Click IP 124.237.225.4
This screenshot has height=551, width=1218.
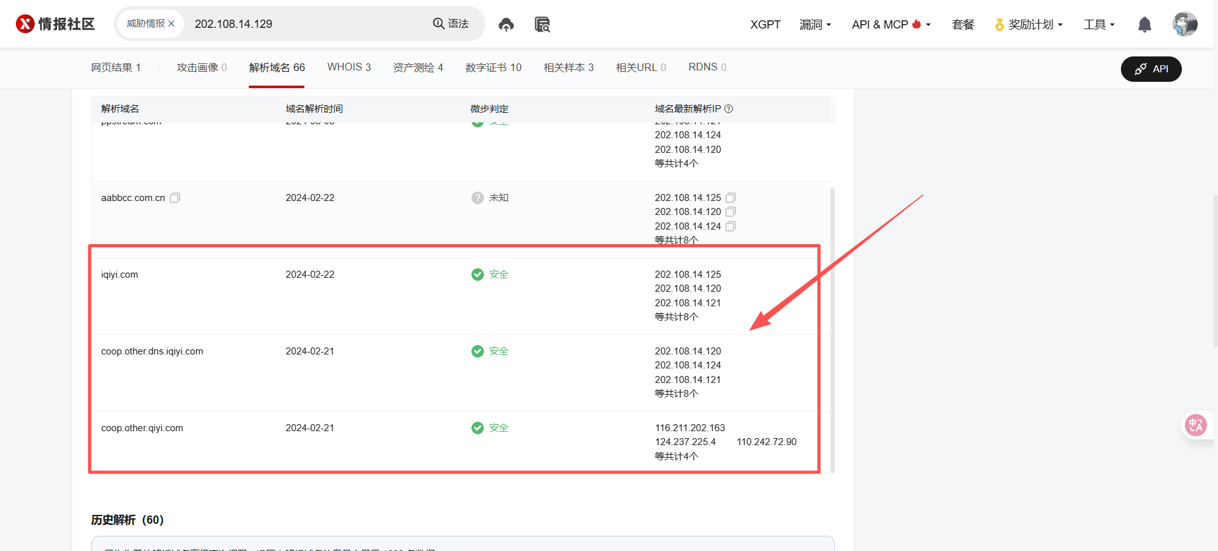685,442
